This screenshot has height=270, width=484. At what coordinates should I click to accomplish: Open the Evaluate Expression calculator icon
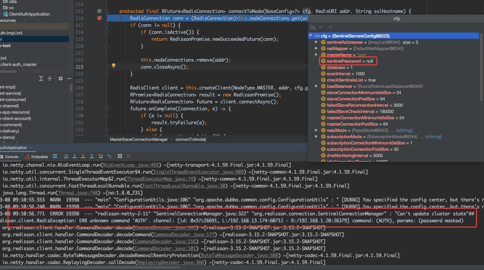point(120,156)
